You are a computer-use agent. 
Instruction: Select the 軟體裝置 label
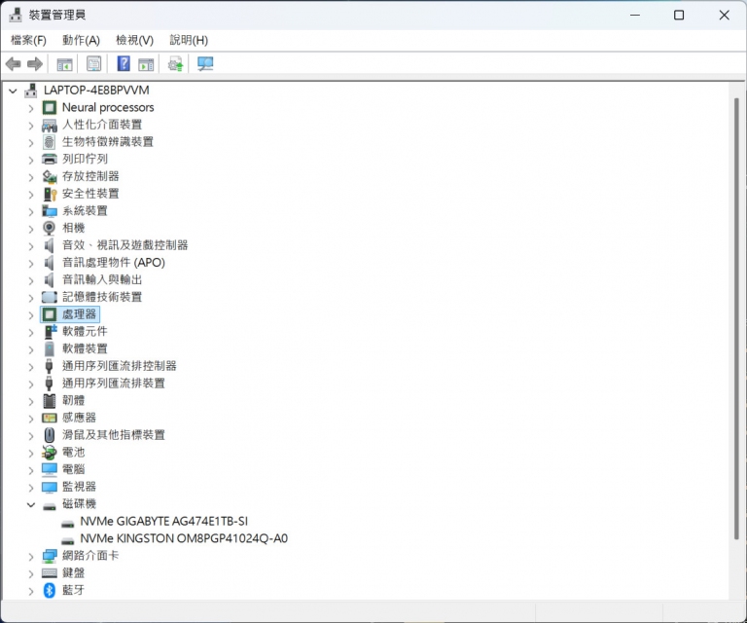[x=85, y=348]
